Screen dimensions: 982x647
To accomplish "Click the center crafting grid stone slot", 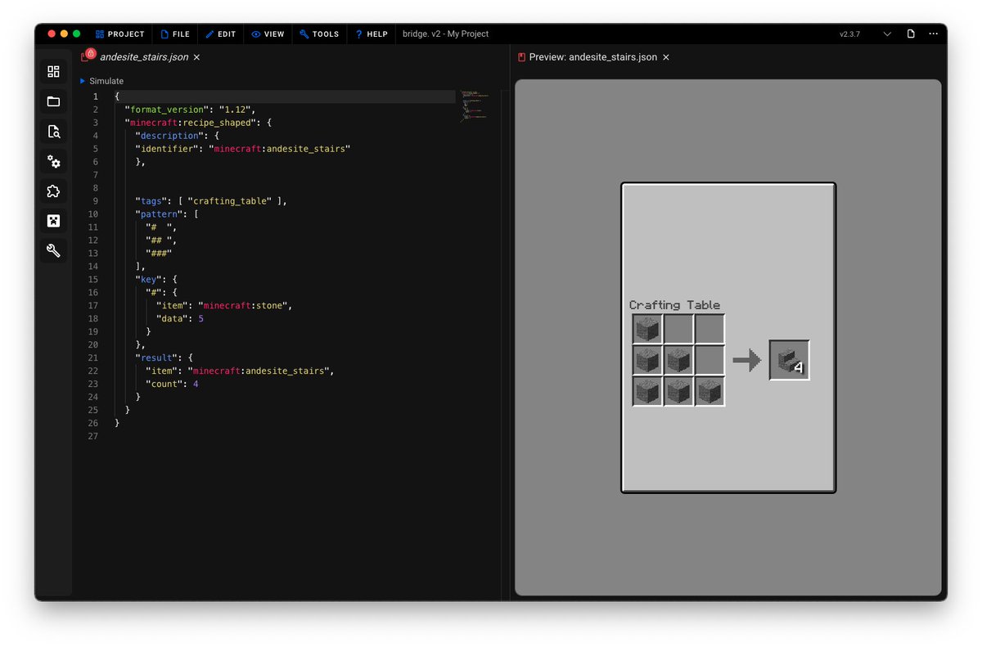I will (678, 360).
